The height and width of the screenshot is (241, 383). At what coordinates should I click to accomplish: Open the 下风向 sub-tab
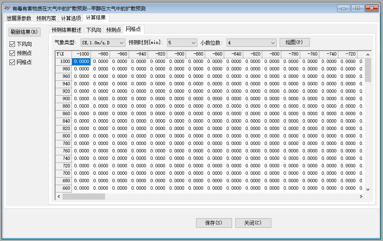point(94,30)
